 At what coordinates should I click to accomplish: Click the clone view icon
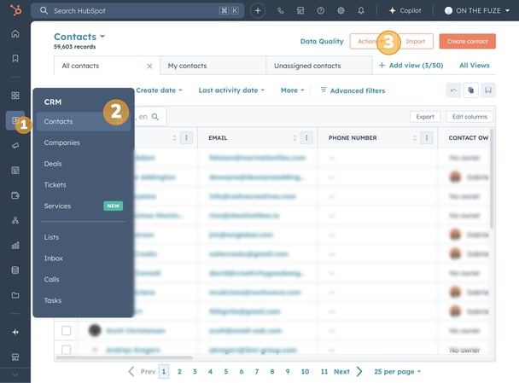pos(470,90)
